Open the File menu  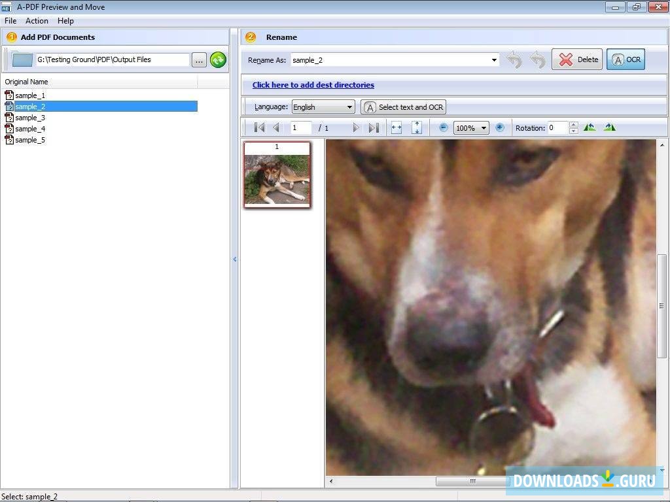(10, 20)
